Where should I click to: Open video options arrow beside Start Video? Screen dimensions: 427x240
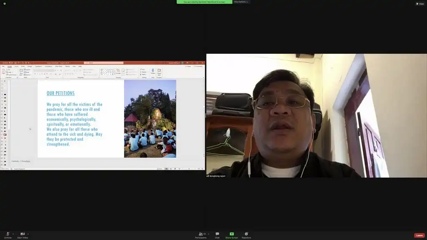(x=28, y=234)
